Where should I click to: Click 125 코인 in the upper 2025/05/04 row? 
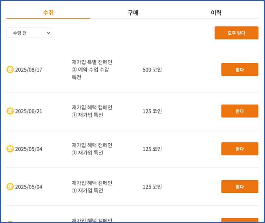click(152, 149)
